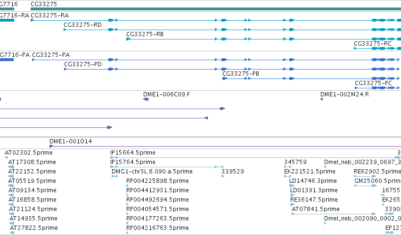Open the AT07841.5prime label
401x235 pixels.
click(316, 209)
